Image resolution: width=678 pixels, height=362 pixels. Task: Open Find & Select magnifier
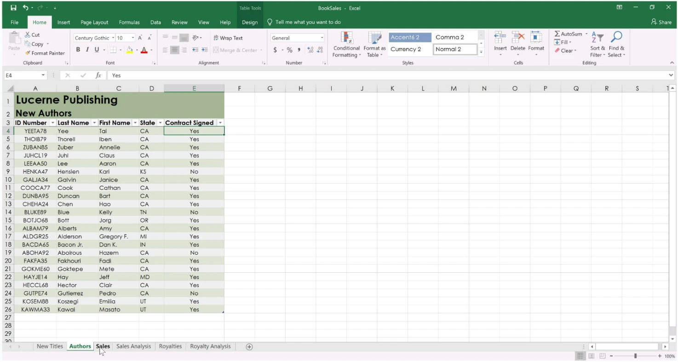click(x=616, y=38)
